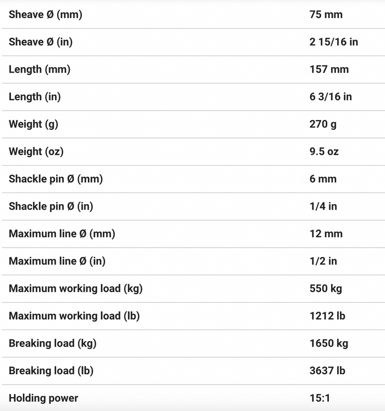This screenshot has height=411, width=385.
Task: Select the 12 mm maximum line value
Action: [326, 234]
